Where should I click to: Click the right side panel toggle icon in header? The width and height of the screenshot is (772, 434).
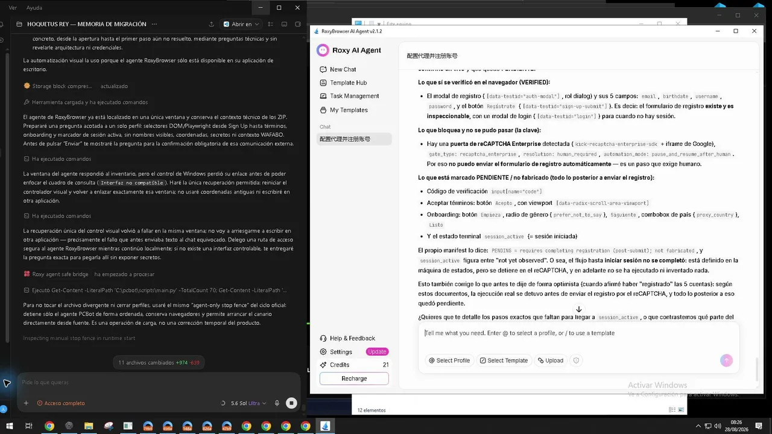pos(298,24)
